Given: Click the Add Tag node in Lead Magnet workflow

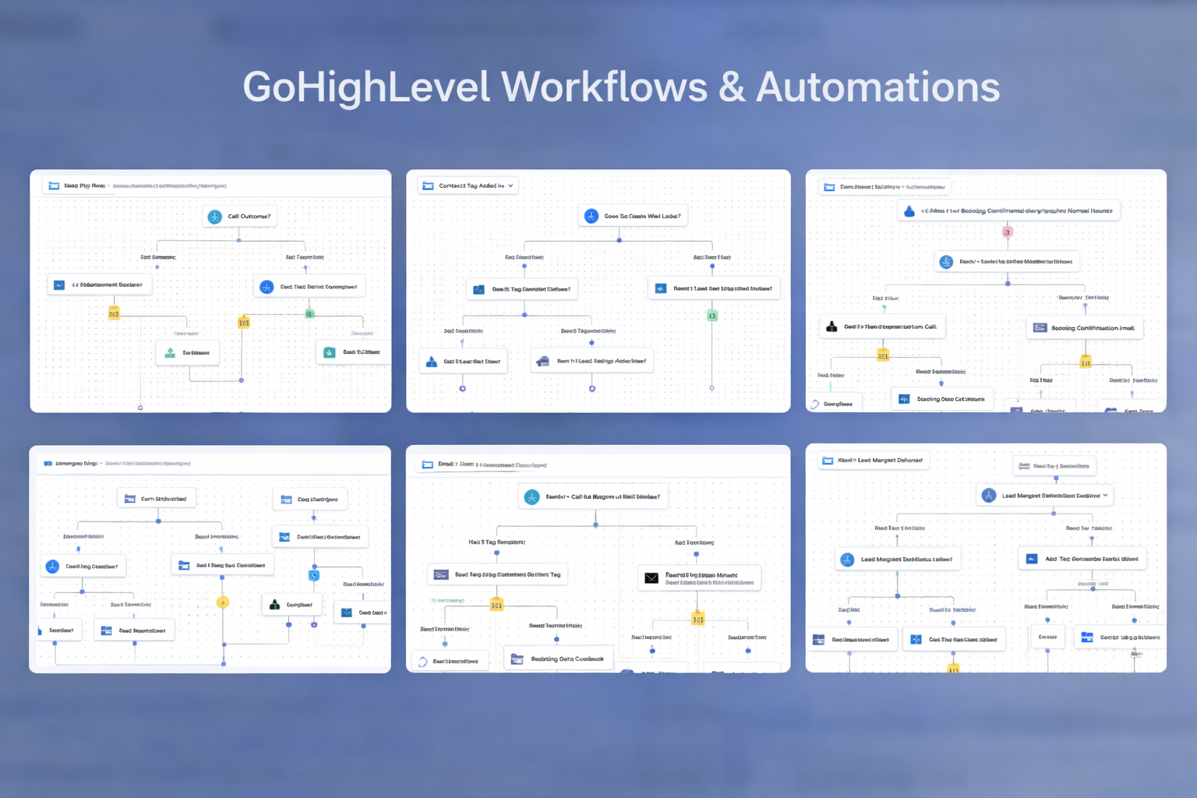Looking at the screenshot, I should tap(1082, 559).
